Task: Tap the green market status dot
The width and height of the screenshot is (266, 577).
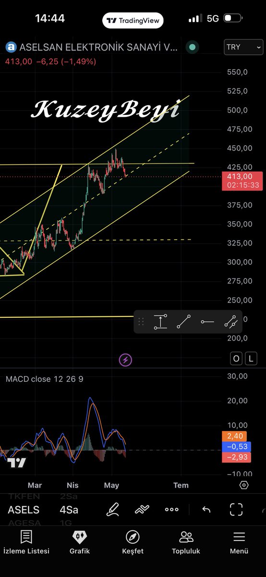Action: pos(192,47)
